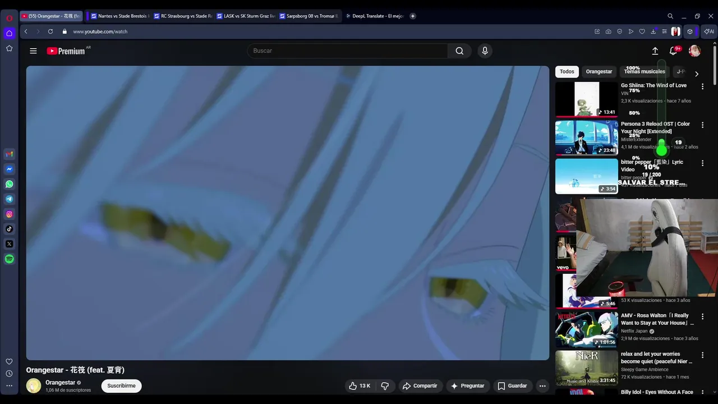
Task: Switch to DeepL Translate tab
Action: tap(375, 16)
